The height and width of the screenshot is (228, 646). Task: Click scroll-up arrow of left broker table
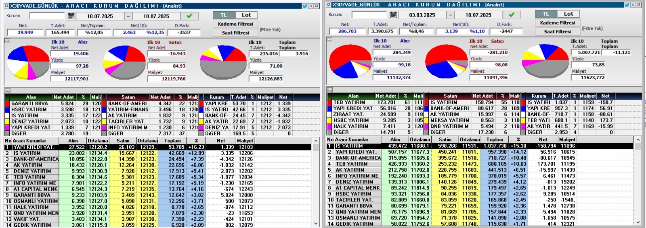coord(316,141)
